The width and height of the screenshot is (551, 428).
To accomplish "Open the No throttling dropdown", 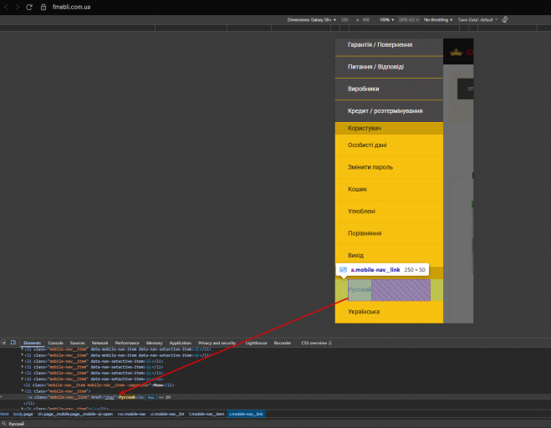I will pos(438,20).
